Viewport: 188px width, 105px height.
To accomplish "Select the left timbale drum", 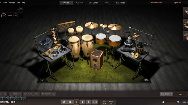I will click(101, 38).
